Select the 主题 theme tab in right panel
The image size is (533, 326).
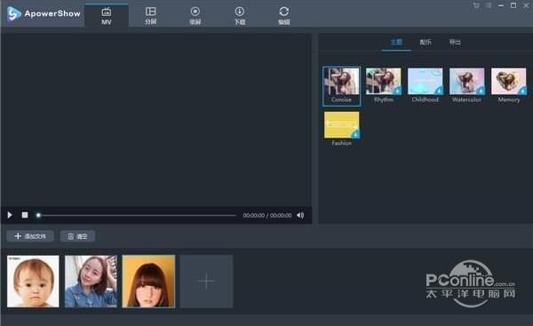click(396, 42)
